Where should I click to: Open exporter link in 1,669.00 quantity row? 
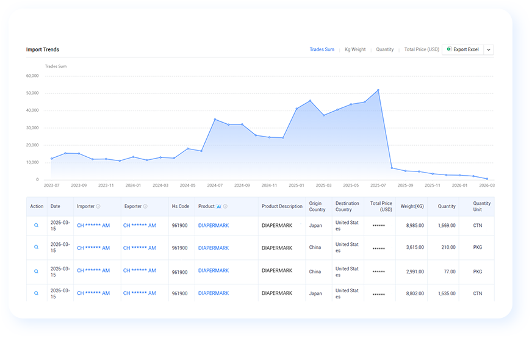(x=140, y=225)
